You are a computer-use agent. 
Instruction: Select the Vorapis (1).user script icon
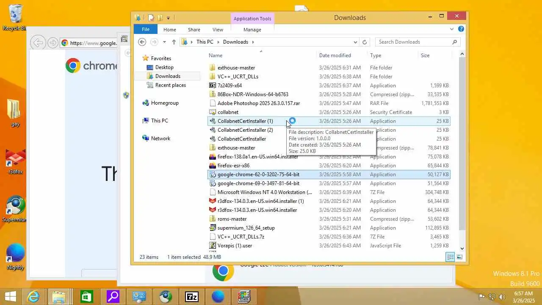tap(213, 246)
